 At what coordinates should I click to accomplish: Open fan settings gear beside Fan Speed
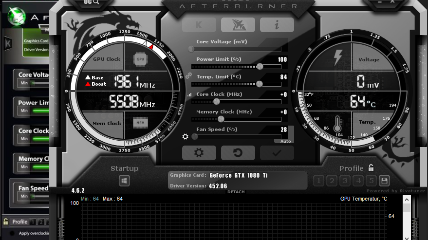point(186,136)
